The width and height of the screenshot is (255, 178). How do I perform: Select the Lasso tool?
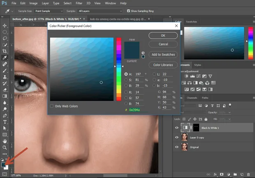coord(5,39)
